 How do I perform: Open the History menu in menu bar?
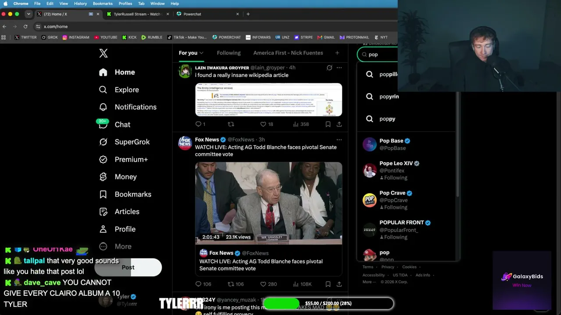(x=80, y=3)
